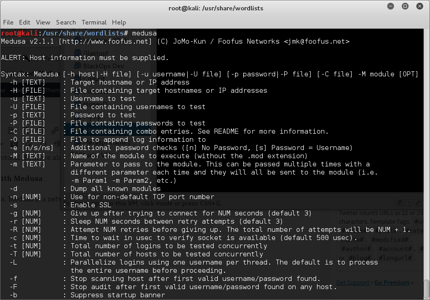Click the faint swap-arrows icon behind terminal
430x300 pixels.
coord(418,203)
